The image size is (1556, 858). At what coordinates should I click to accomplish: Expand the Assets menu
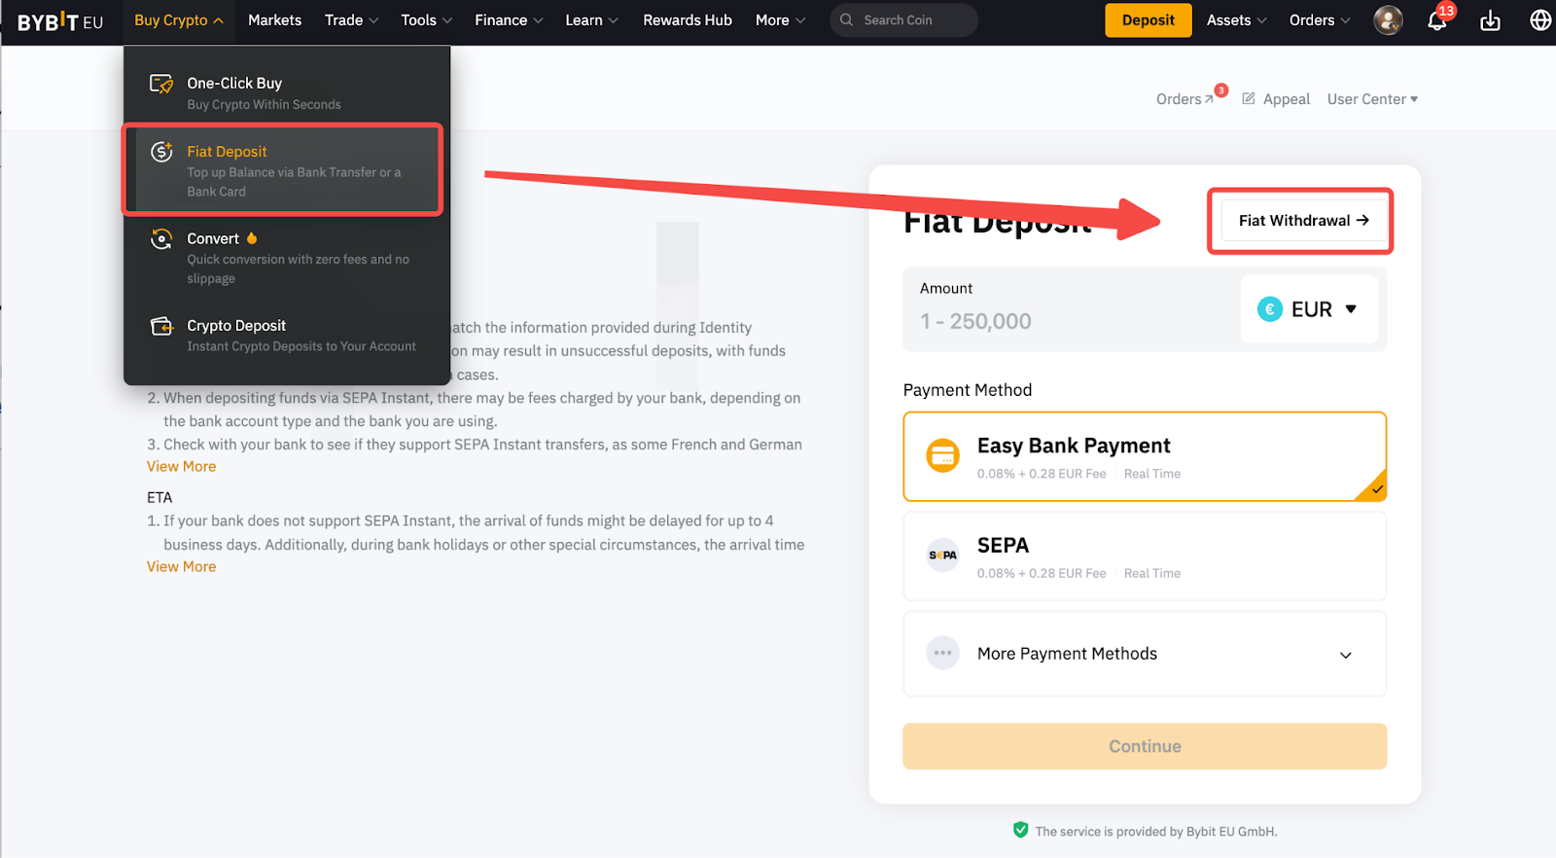(x=1236, y=20)
